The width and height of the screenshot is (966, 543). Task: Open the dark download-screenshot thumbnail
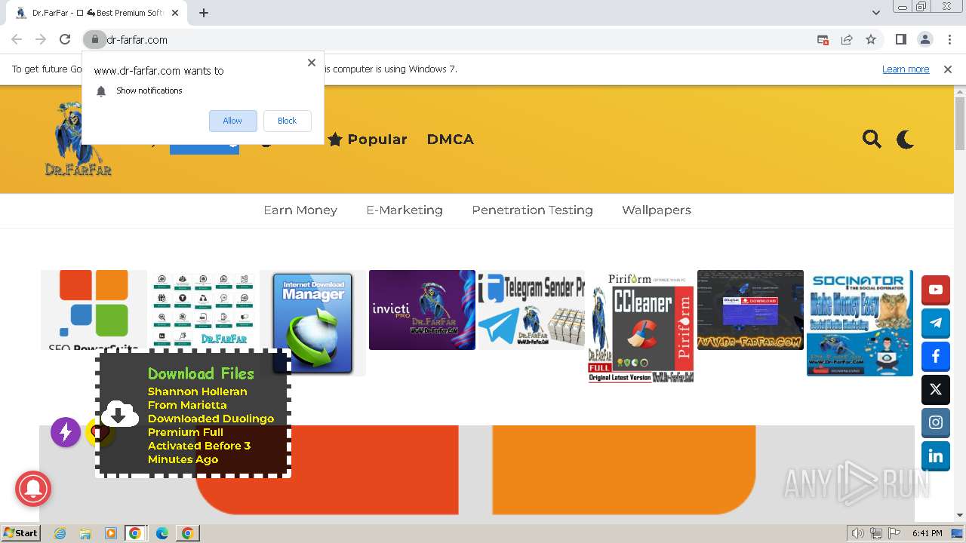(750, 310)
